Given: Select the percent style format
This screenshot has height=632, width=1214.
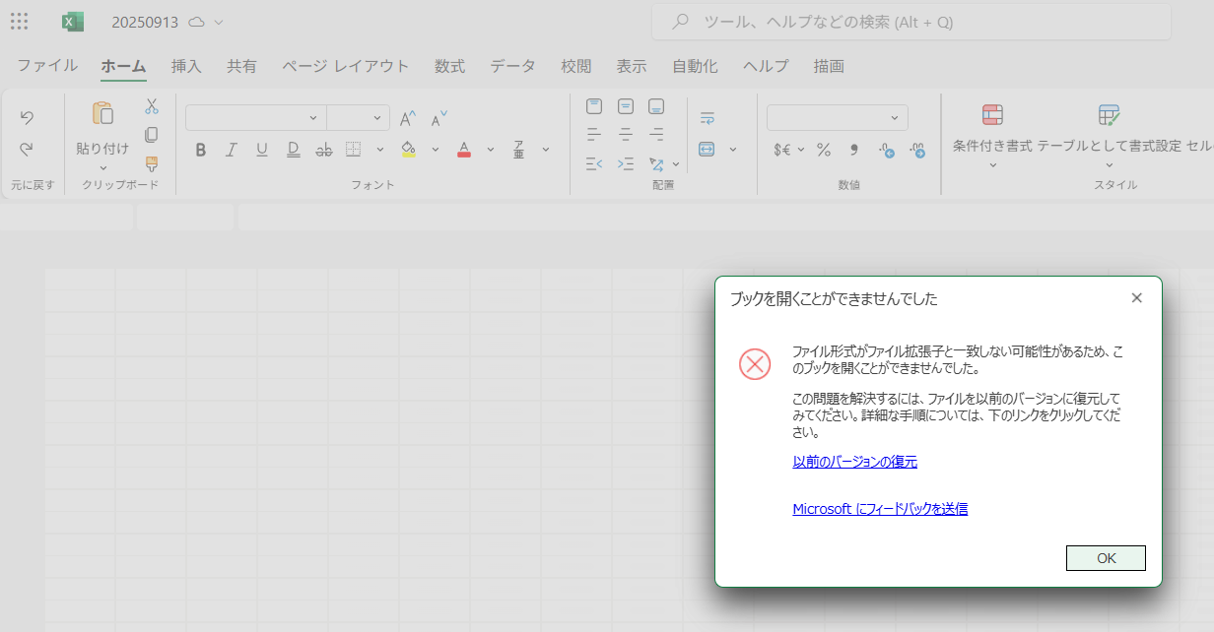Looking at the screenshot, I should click(x=823, y=150).
